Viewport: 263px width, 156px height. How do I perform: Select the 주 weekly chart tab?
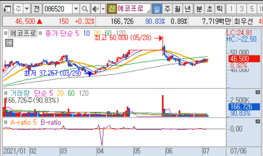pyautogui.click(x=167, y=9)
